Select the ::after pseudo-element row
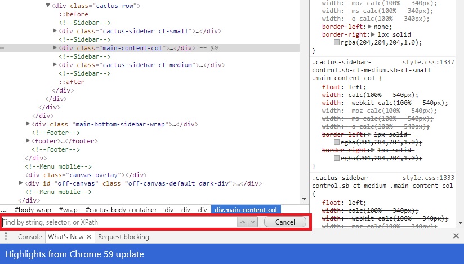 coord(72,81)
